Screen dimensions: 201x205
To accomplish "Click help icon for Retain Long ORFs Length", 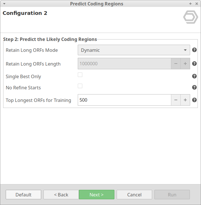I will tap(194, 64).
